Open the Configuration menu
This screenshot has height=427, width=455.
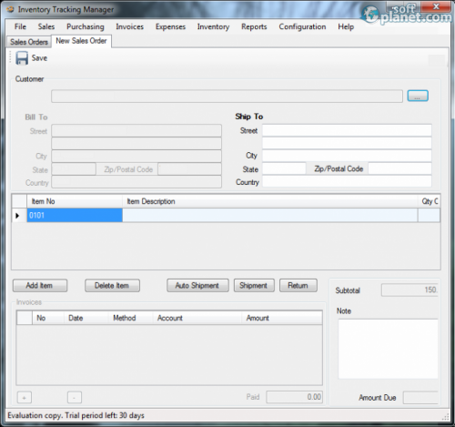click(x=302, y=26)
